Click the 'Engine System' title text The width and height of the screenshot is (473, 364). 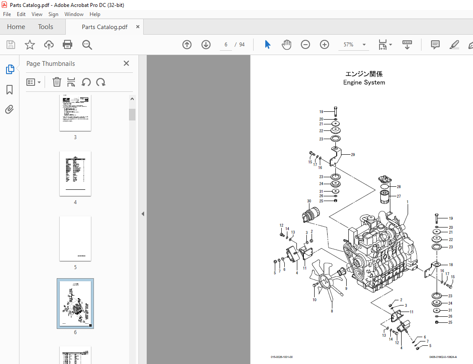(x=364, y=82)
